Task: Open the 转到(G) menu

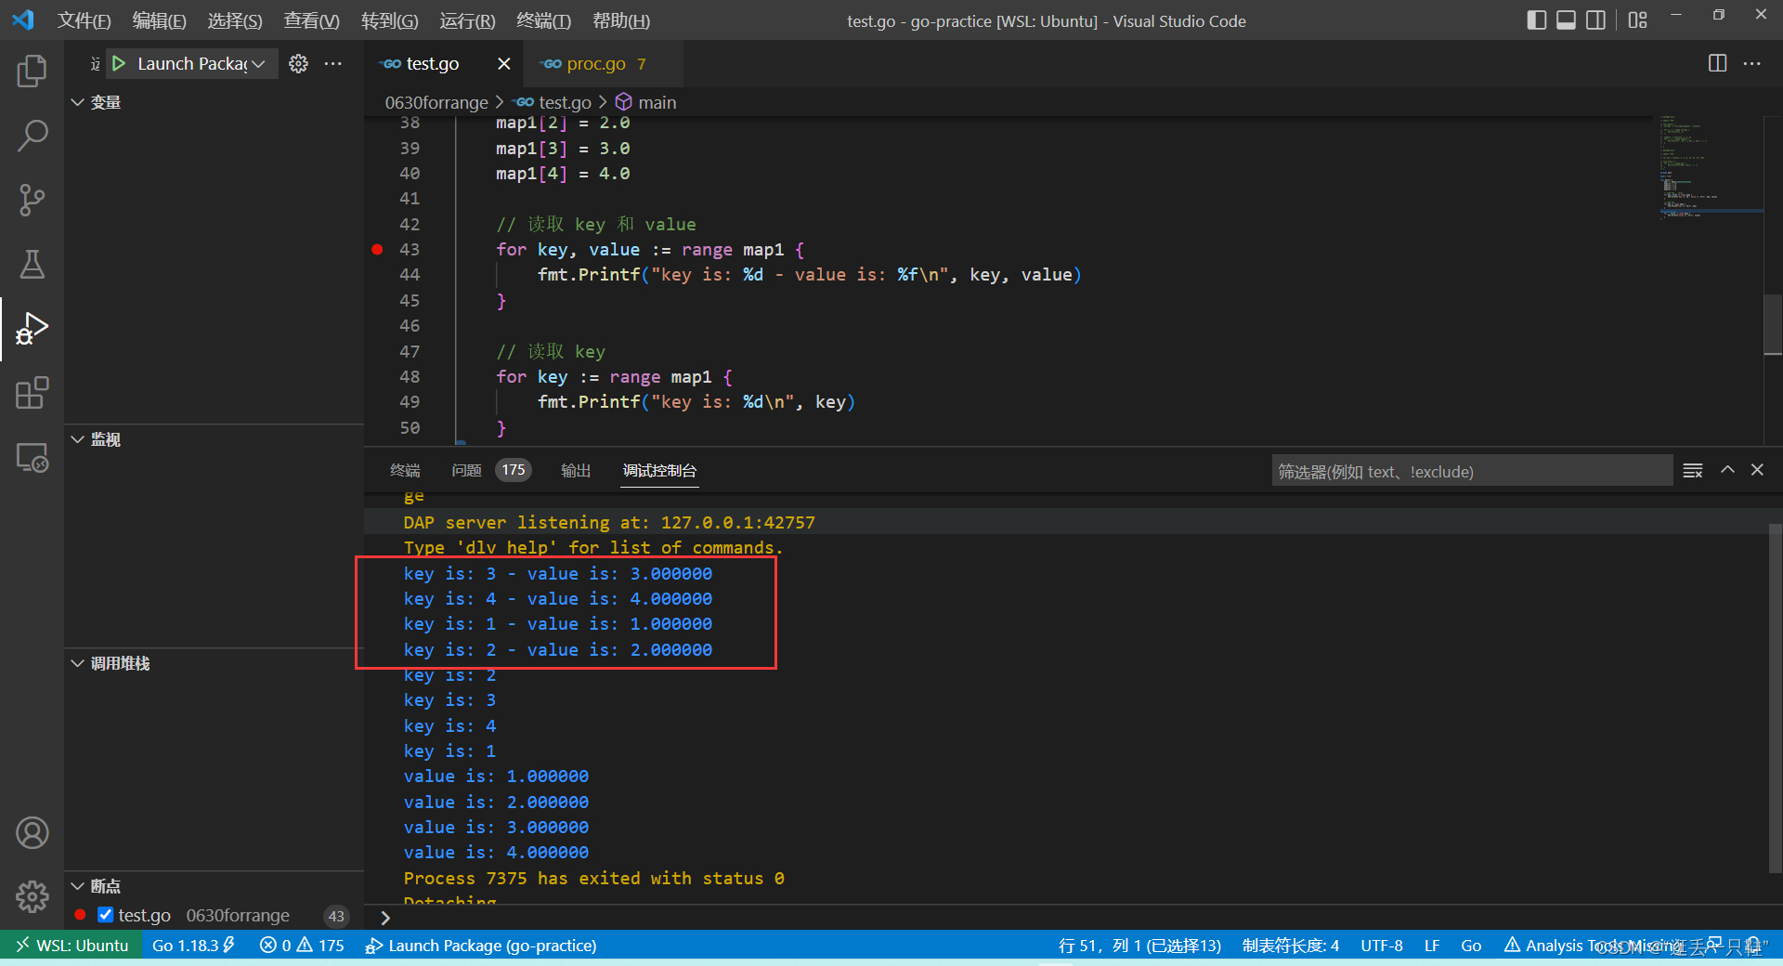Action: click(389, 20)
